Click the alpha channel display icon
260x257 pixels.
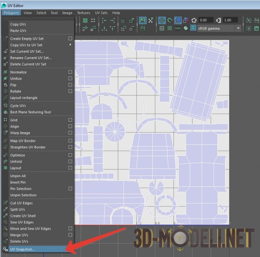coord(186,28)
